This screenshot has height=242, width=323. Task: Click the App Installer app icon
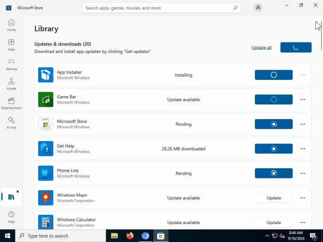coord(46,75)
